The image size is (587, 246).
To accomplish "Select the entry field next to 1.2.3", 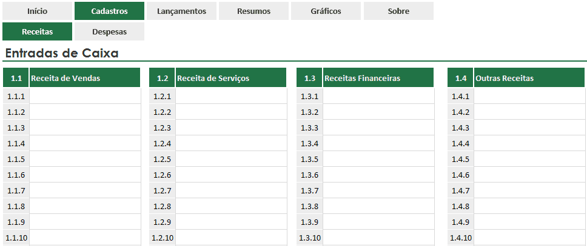I will (x=231, y=128).
